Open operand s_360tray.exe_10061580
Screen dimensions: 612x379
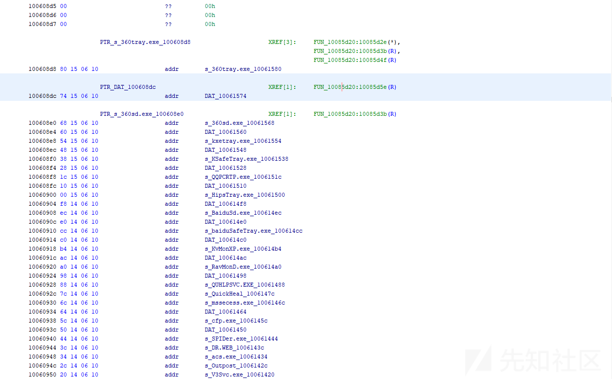[x=243, y=69]
